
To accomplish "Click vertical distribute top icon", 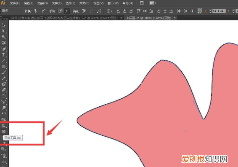I will [159, 11].
